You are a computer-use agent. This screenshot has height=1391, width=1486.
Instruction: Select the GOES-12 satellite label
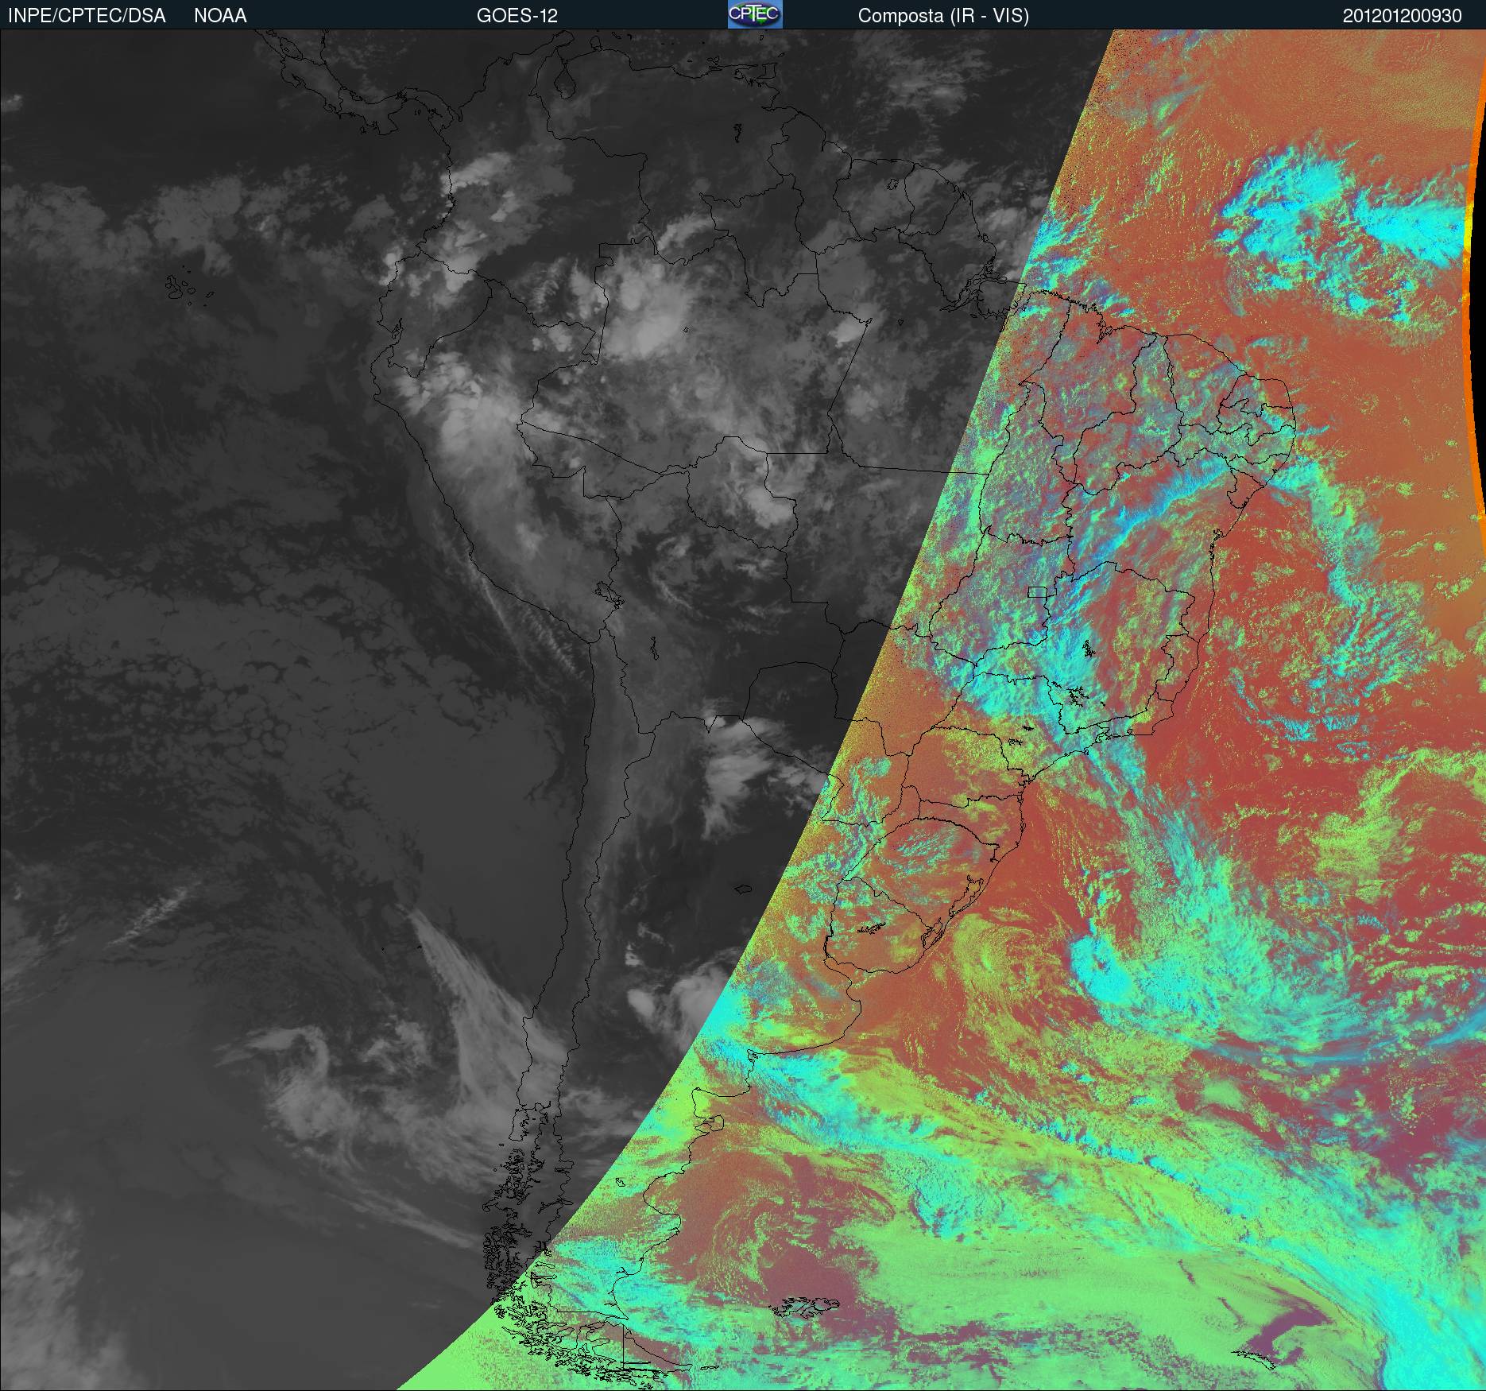[517, 16]
